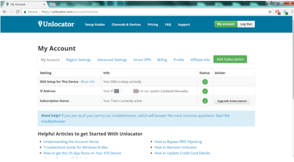Open How to Update Credit Card Details

[x=182, y=153]
